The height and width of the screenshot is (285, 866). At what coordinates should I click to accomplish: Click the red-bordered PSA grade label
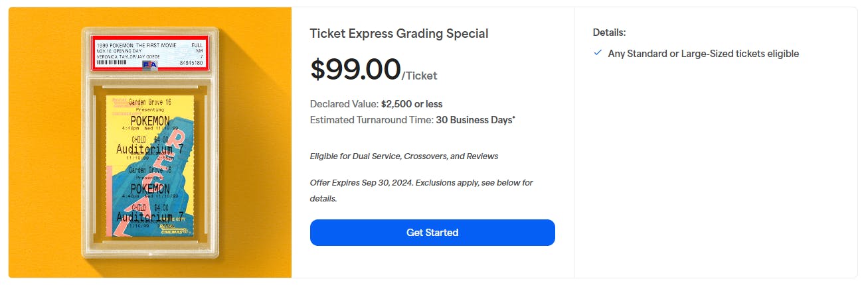[150, 52]
